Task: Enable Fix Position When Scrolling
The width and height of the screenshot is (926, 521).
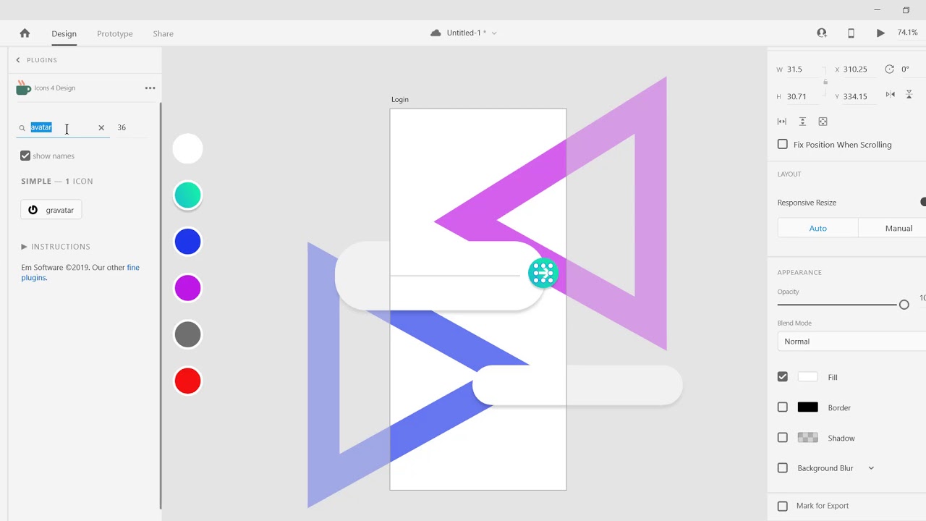Action: click(x=783, y=145)
